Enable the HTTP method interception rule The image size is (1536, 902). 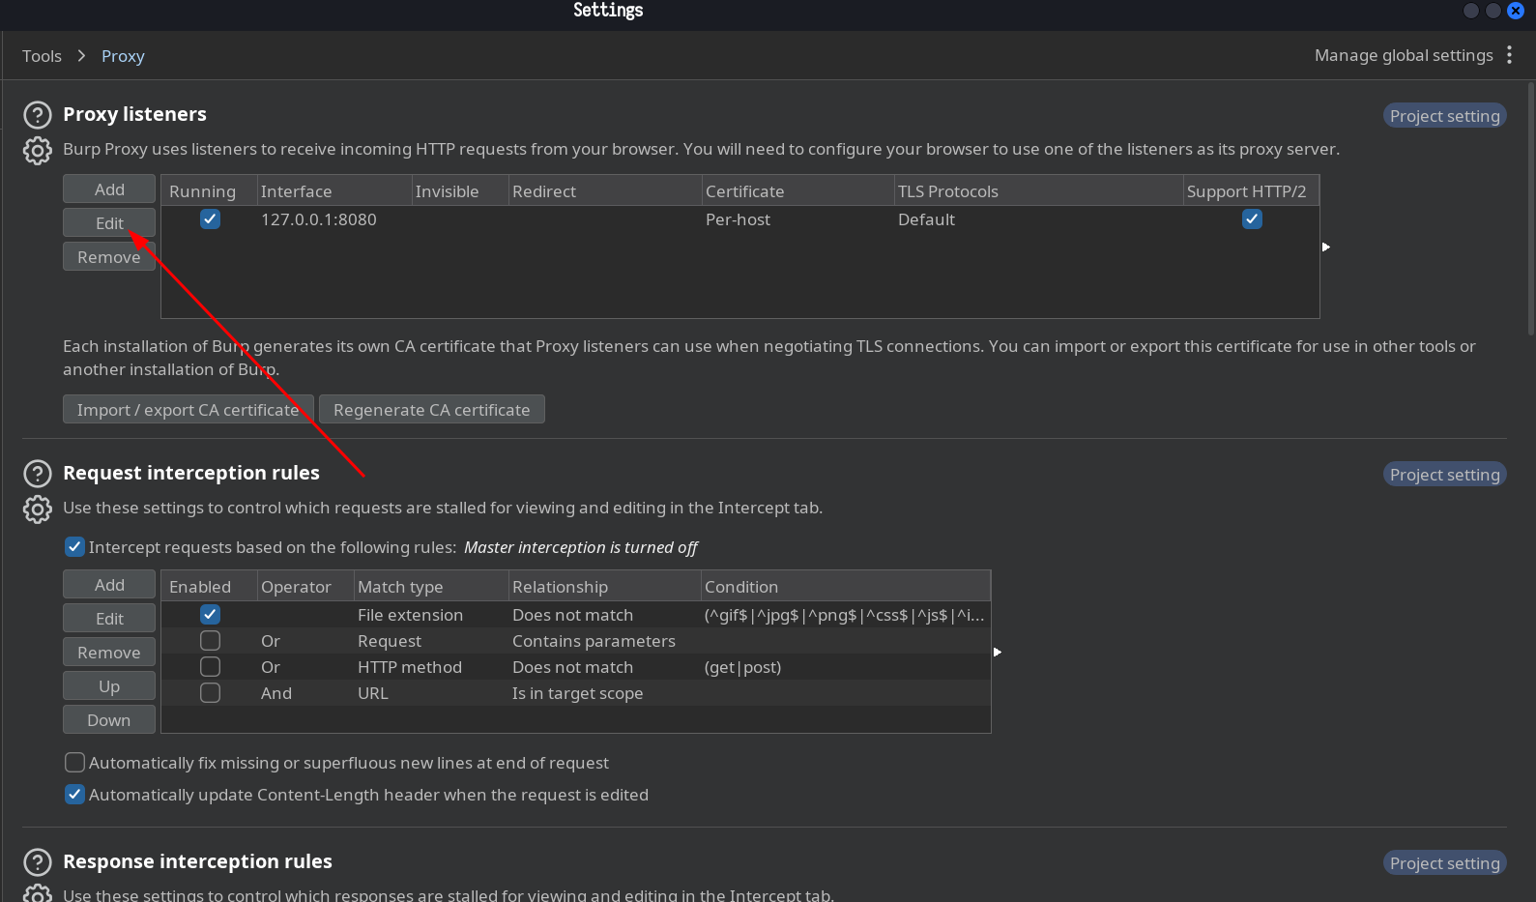tap(210, 667)
